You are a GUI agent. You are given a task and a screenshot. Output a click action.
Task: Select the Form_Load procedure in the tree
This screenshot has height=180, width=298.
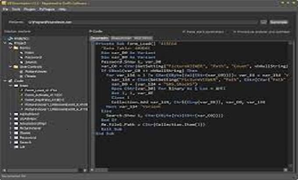41,90
